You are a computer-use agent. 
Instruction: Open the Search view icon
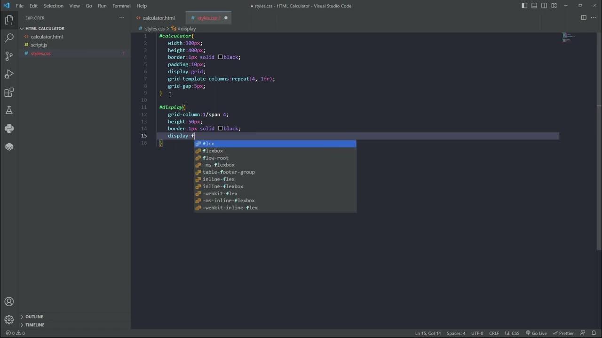coord(9,38)
